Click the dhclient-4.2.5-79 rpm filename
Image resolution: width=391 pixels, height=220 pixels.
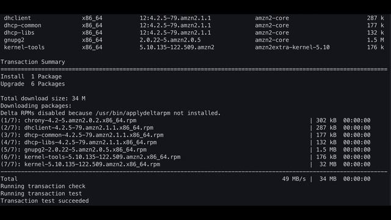point(89,128)
